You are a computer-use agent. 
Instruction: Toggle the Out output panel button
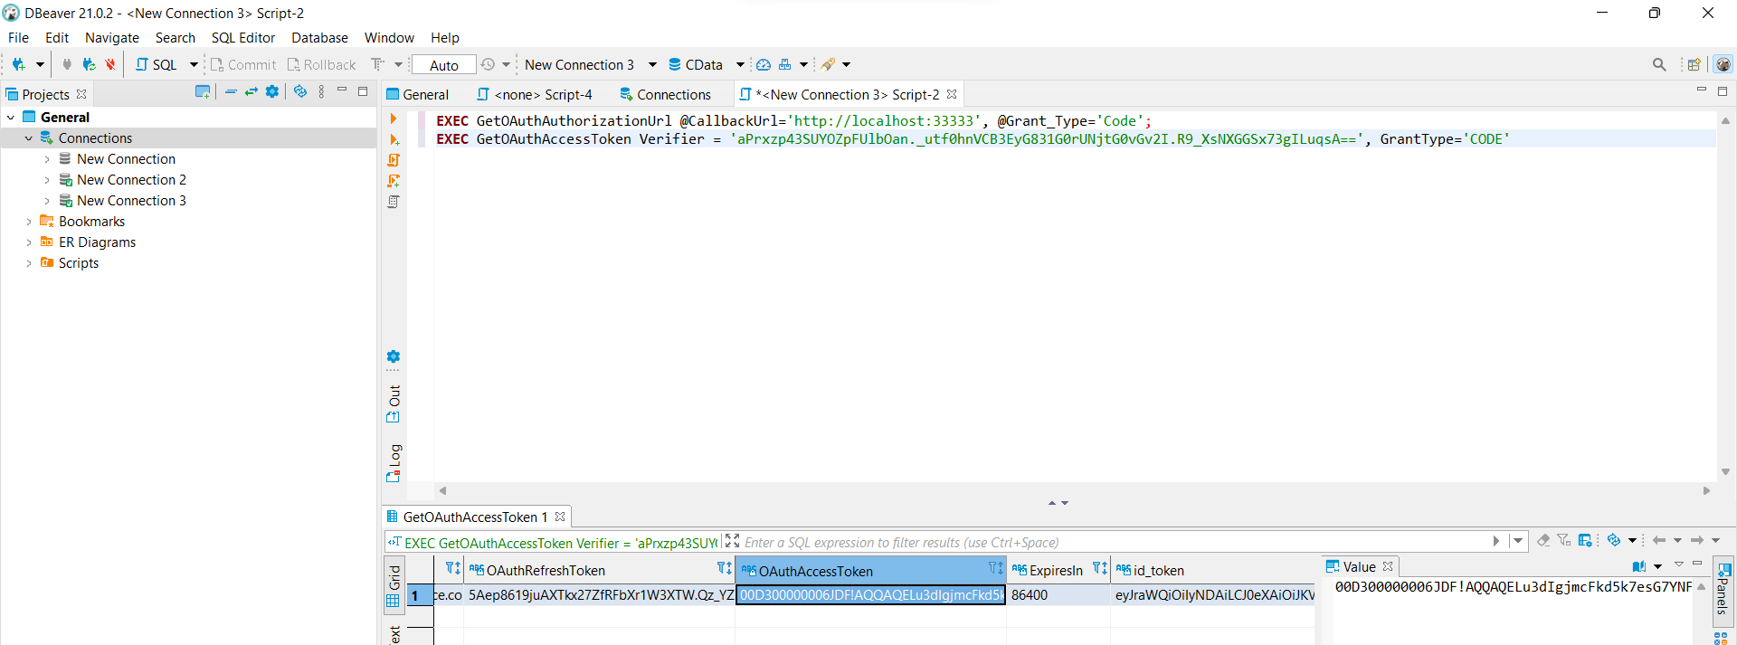click(x=394, y=403)
